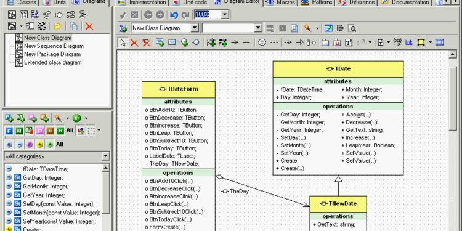Viewport: 462px width, 231px height.
Task: Select the pointer arrow tool in diagram toolbar
Action: coord(123,43)
